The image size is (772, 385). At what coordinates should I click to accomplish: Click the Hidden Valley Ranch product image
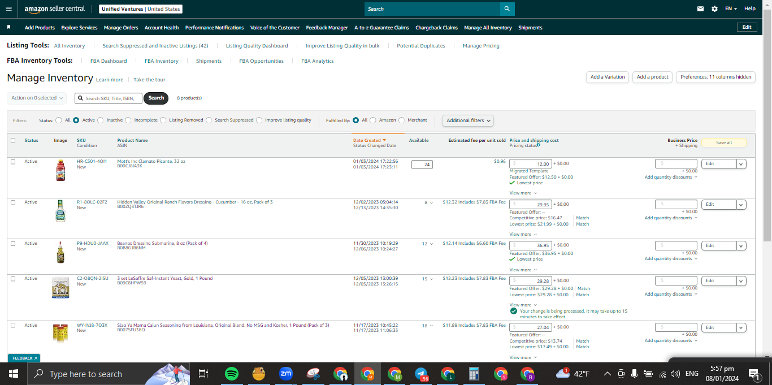point(60,211)
